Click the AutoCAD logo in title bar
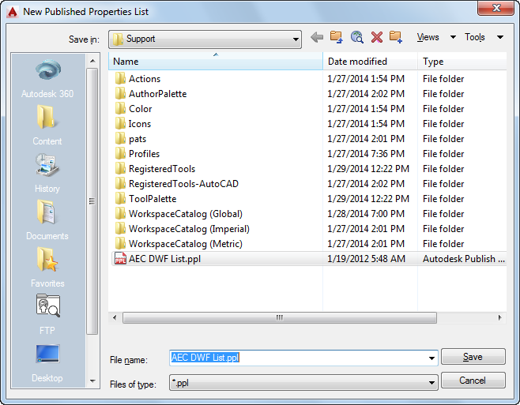 (13, 12)
